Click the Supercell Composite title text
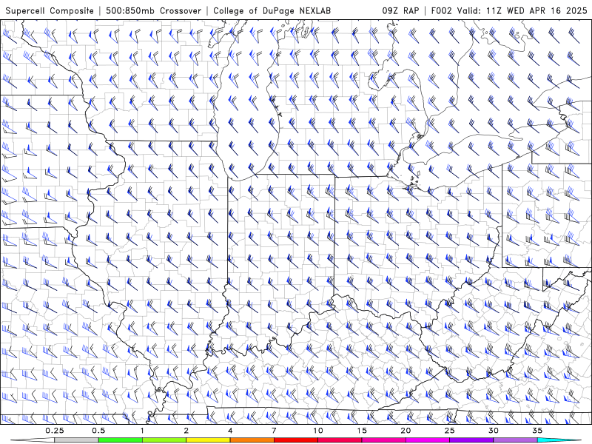The width and height of the screenshot is (592, 444). tap(50, 10)
